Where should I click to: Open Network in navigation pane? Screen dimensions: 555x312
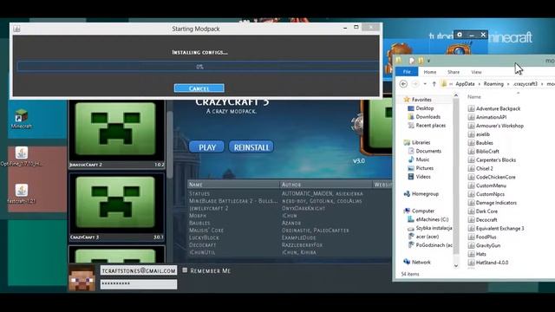(x=417, y=262)
